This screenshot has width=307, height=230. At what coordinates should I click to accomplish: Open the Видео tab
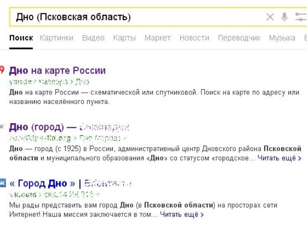93,38
